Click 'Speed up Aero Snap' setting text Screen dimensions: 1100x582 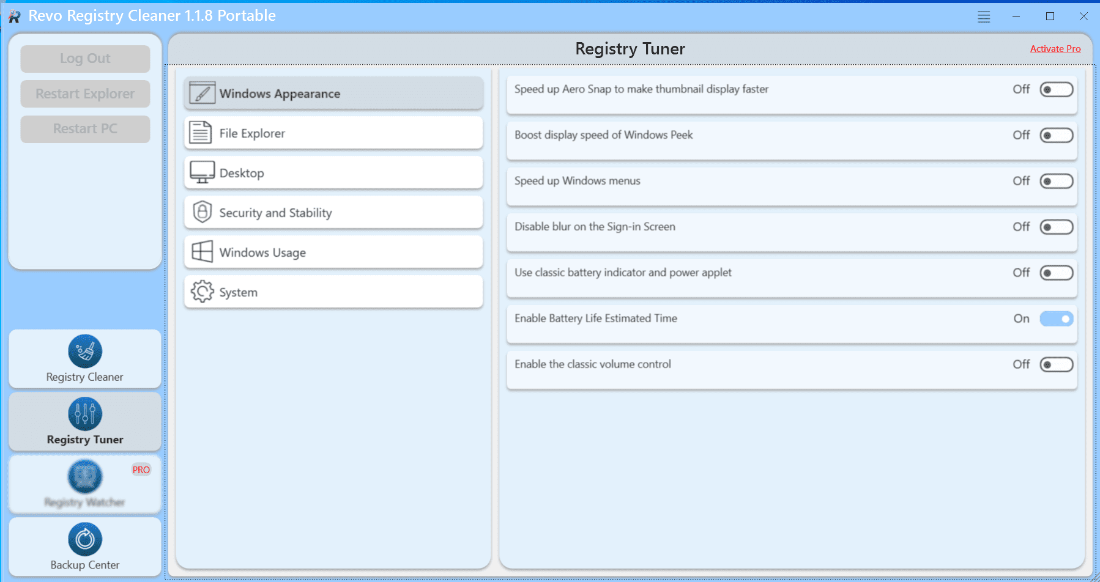point(641,89)
